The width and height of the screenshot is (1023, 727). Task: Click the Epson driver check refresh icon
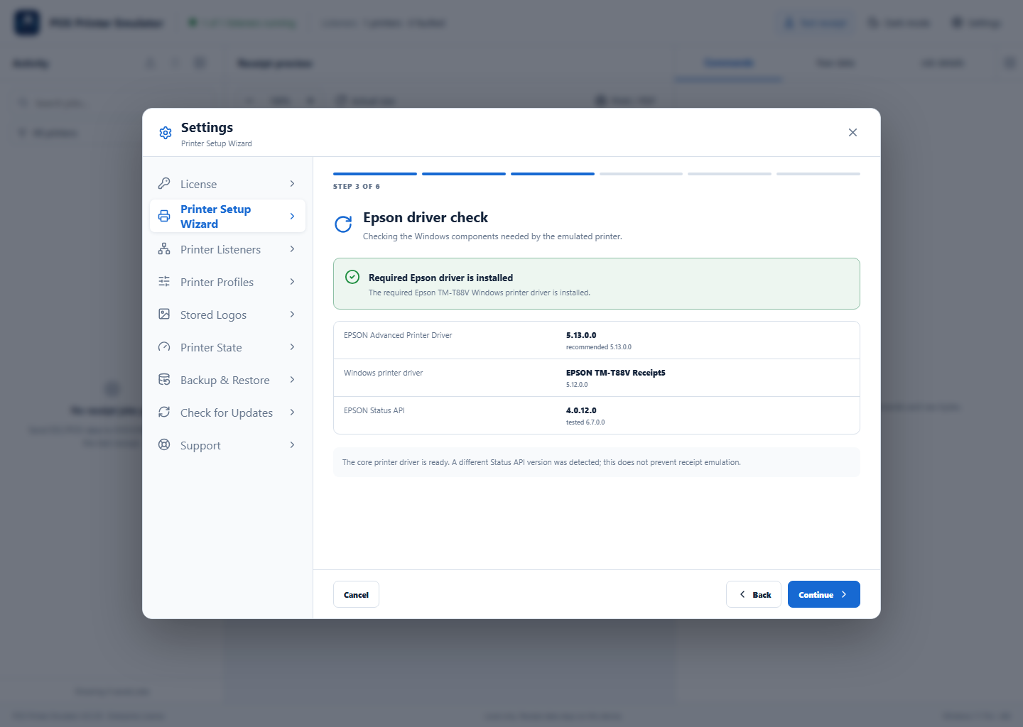point(343,224)
